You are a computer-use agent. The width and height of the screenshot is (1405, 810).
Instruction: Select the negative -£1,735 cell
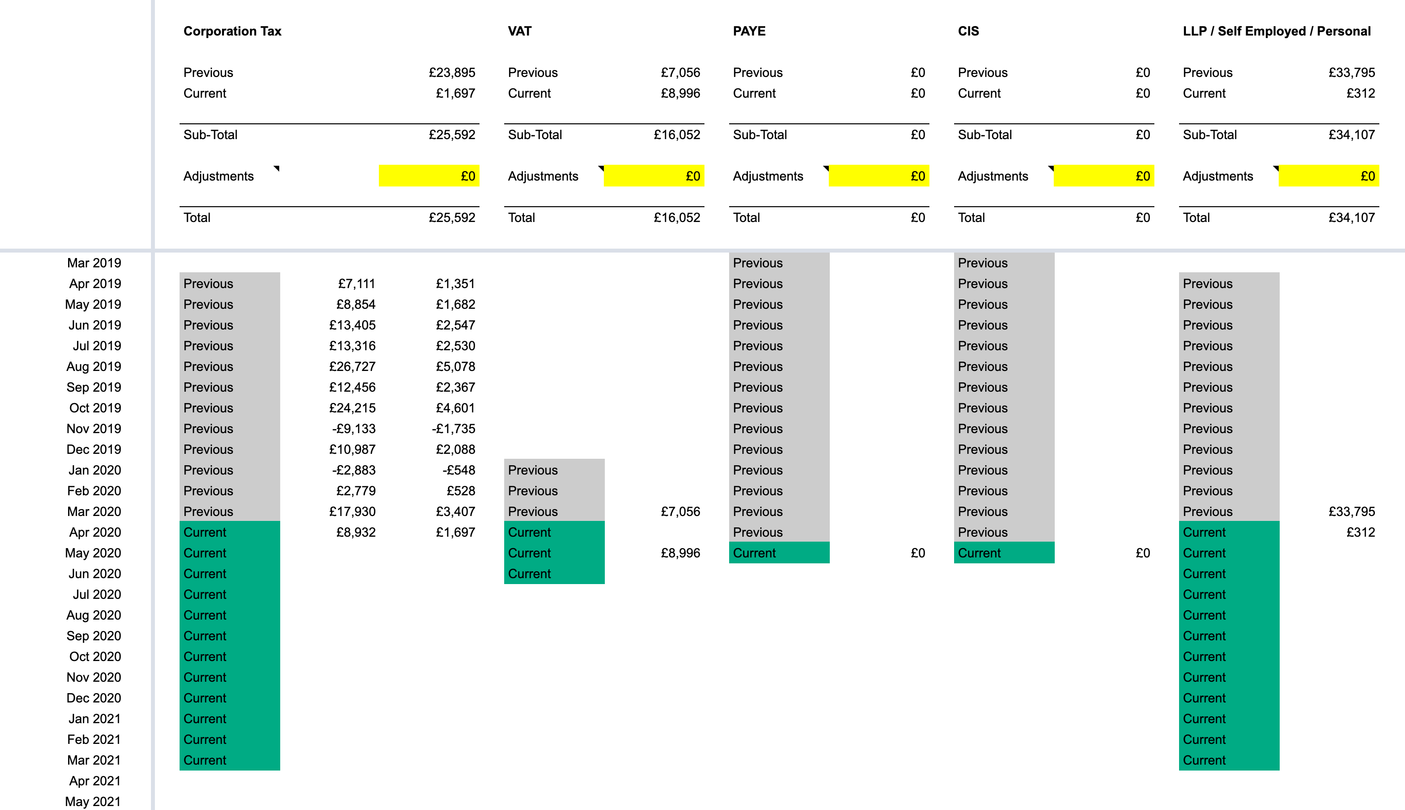(x=453, y=429)
